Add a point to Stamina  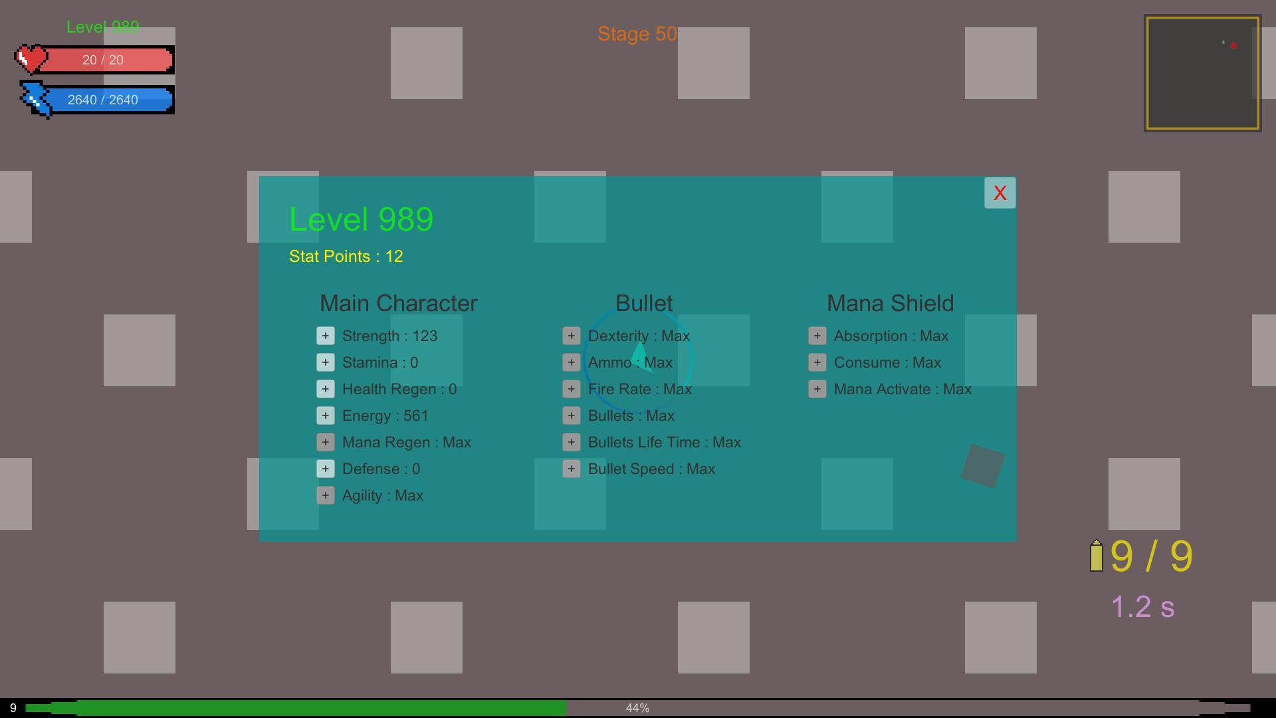[x=326, y=362]
